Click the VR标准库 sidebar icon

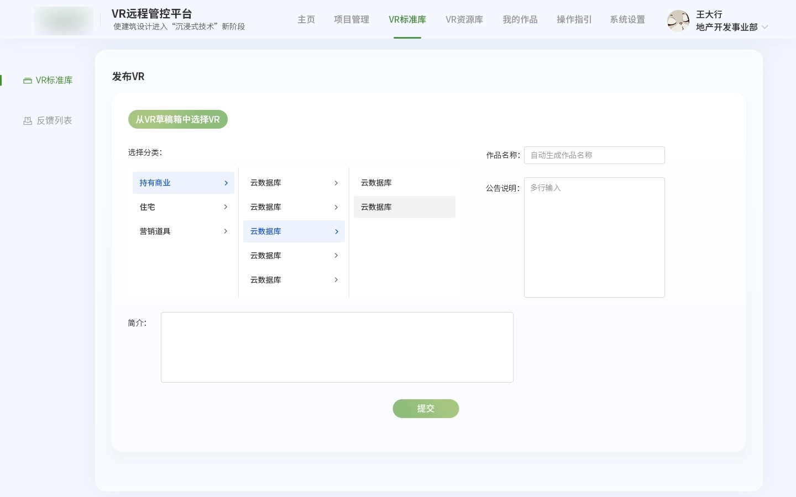pyautogui.click(x=28, y=80)
